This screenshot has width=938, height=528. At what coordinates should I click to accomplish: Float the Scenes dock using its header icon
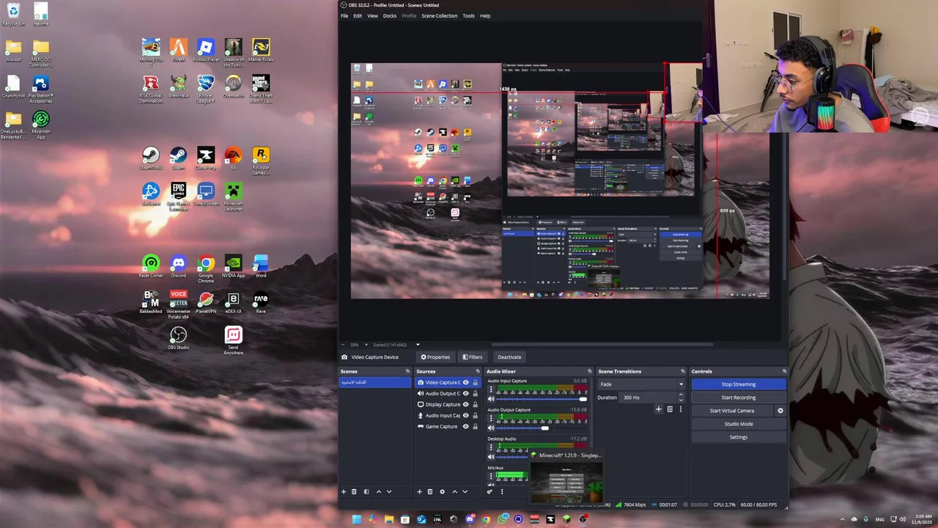coord(407,371)
